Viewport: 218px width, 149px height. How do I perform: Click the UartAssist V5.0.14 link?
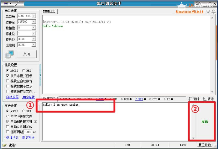(x=189, y=12)
